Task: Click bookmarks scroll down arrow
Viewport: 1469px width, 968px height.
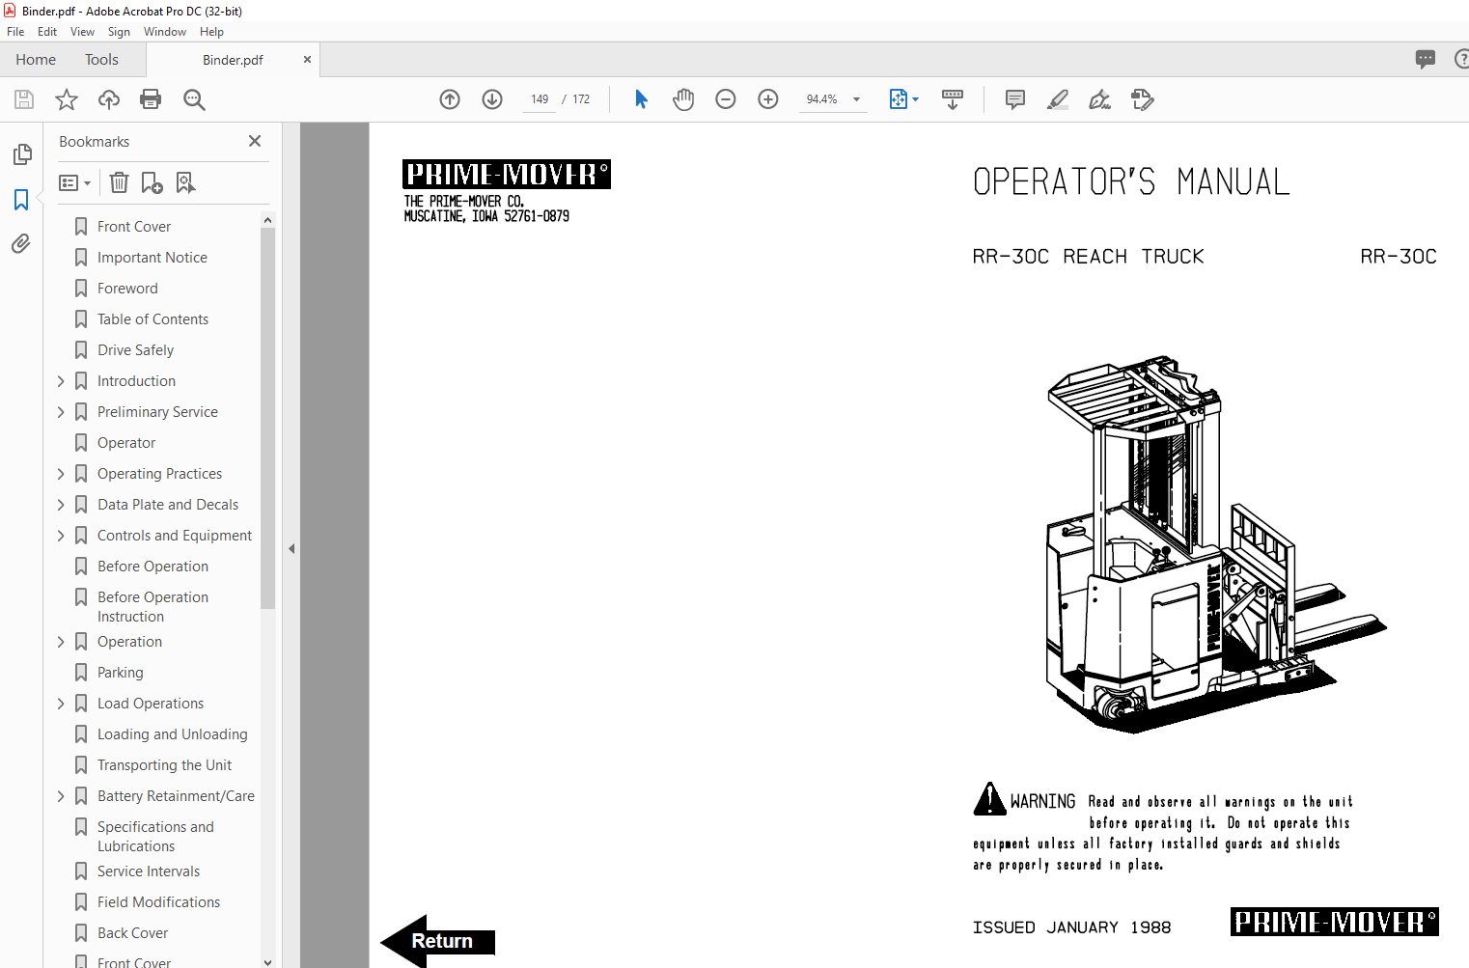Action: [267, 961]
